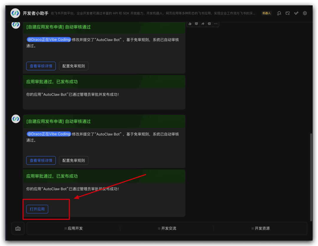Open the tasks checkmark icon in header

(296, 13)
